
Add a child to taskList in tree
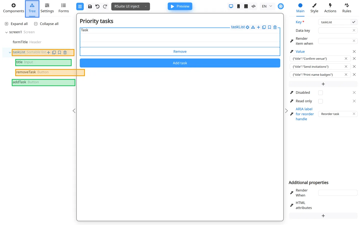click(x=48, y=52)
